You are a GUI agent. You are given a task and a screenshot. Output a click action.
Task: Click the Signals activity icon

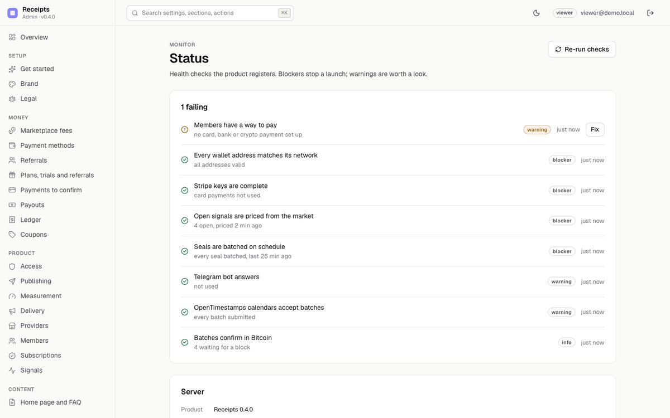(12, 370)
